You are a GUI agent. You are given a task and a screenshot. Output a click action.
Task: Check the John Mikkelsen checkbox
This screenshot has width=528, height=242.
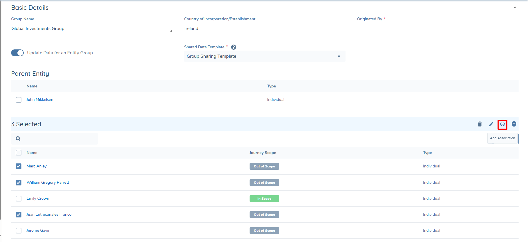(x=19, y=100)
